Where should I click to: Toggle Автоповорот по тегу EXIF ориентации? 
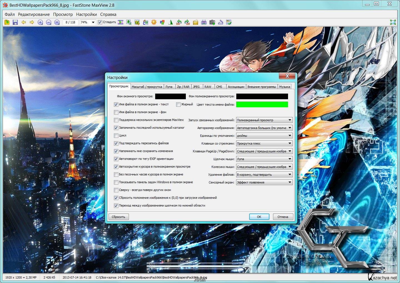116,159
